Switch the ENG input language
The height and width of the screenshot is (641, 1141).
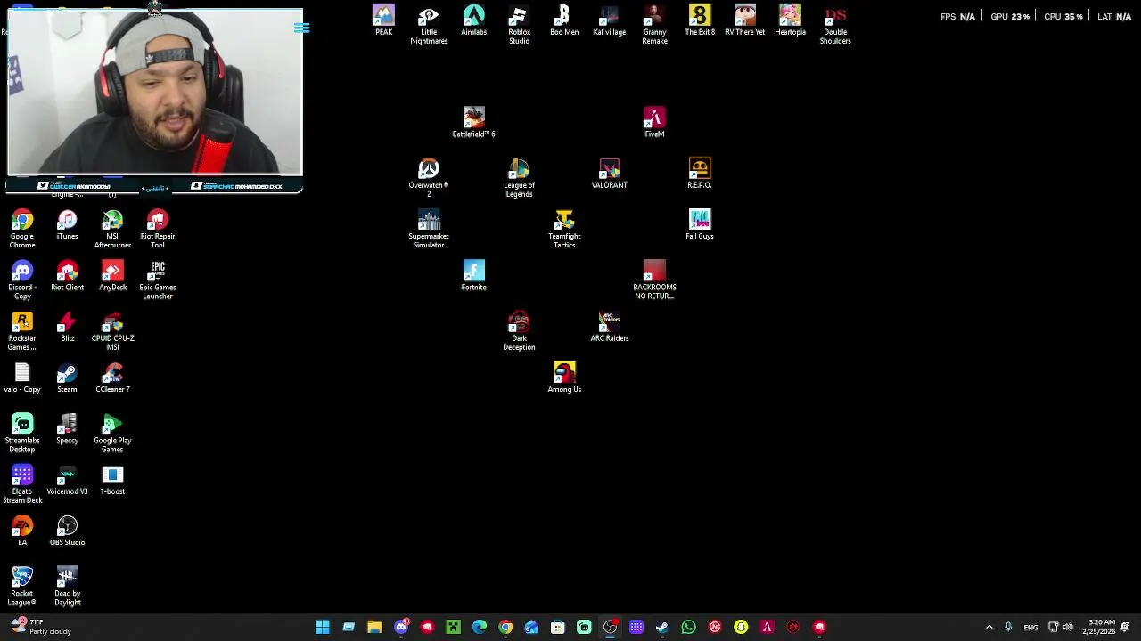(x=1030, y=627)
